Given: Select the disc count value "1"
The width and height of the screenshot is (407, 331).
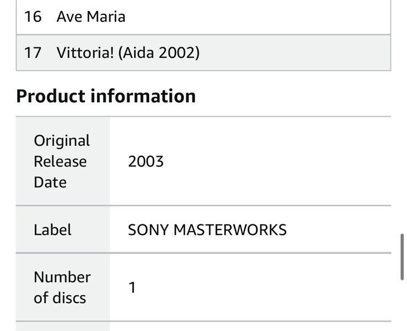Looking at the screenshot, I should tap(132, 288).
